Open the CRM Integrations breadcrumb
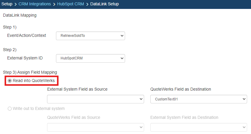 (35, 4)
